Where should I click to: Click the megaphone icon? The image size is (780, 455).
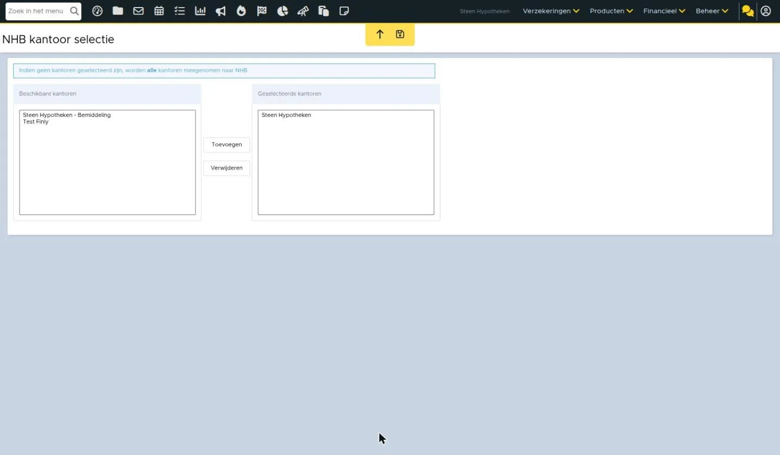(x=220, y=11)
